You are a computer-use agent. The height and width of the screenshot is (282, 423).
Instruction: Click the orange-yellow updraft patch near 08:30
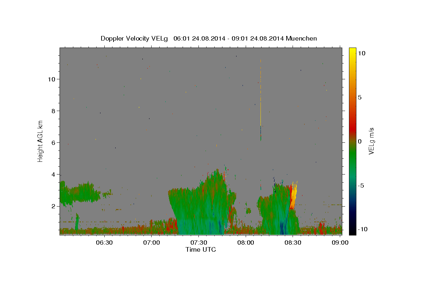coord(294,196)
